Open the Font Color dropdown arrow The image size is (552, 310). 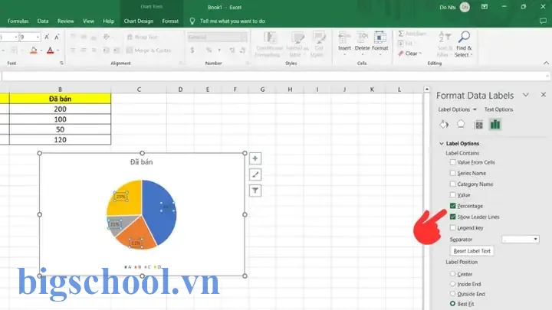click(x=58, y=51)
